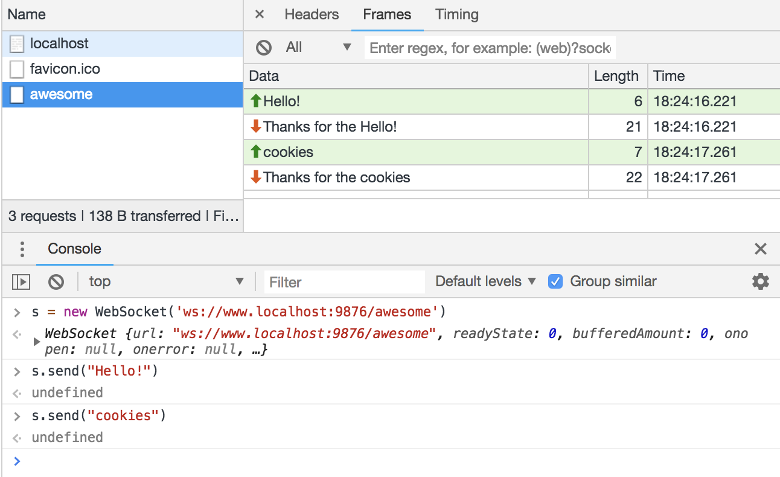Click the Data column header
The height and width of the screenshot is (477, 780).
[416, 76]
